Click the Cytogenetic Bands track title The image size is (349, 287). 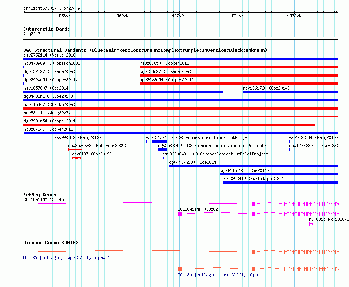pos(47,29)
